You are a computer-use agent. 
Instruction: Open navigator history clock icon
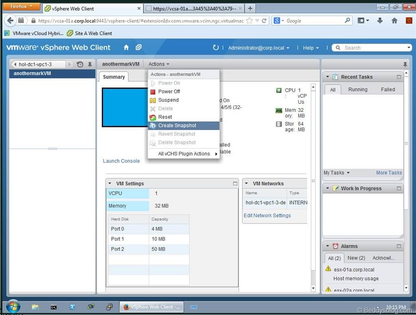pyautogui.click(x=80, y=64)
